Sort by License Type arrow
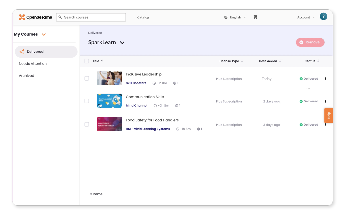This screenshot has height=215, width=345. click(x=242, y=61)
